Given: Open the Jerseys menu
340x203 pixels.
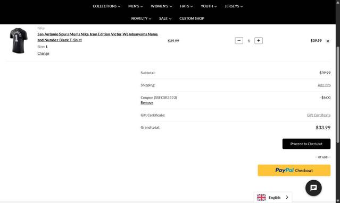Looking at the screenshot, I should pos(234,6).
